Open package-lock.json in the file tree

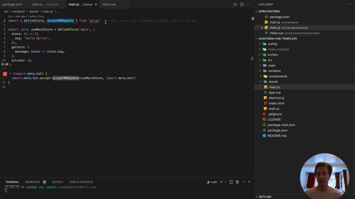pos(281,125)
